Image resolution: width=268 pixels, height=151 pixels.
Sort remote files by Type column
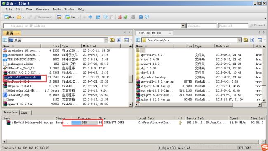204,46
